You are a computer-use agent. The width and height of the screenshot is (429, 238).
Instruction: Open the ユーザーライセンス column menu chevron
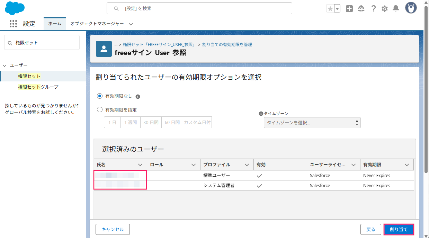[x=354, y=165]
